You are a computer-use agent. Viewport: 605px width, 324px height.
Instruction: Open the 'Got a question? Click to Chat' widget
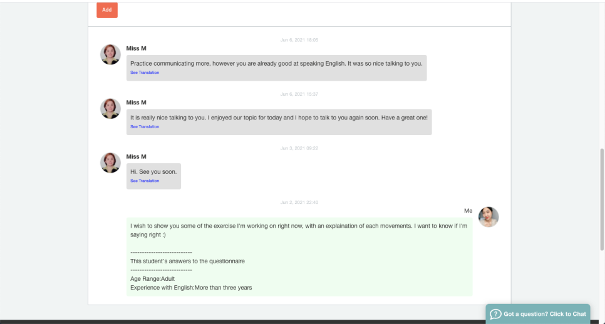544,313
